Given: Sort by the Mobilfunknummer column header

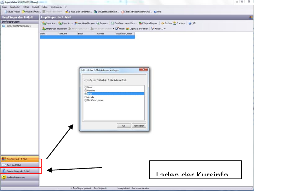Looking at the screenshot, I should [x=125, y=34].
